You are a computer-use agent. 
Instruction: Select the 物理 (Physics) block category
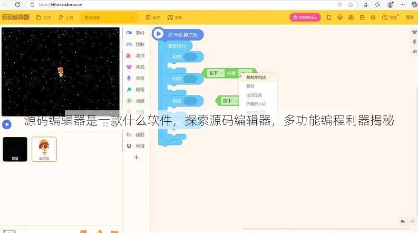(x=136, y=146)
